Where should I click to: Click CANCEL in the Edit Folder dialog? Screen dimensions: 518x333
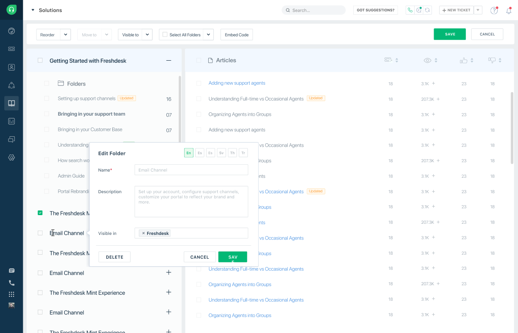coord(200,257)
